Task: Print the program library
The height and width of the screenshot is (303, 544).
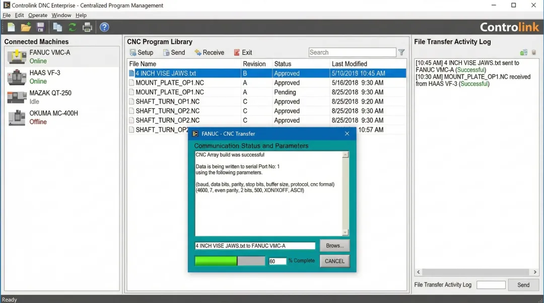Action: coord(87,27)
